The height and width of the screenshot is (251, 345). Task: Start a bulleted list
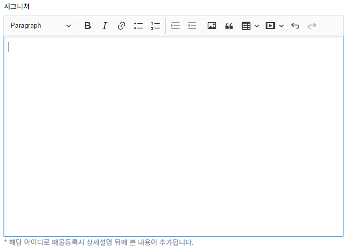pos(138,26)
